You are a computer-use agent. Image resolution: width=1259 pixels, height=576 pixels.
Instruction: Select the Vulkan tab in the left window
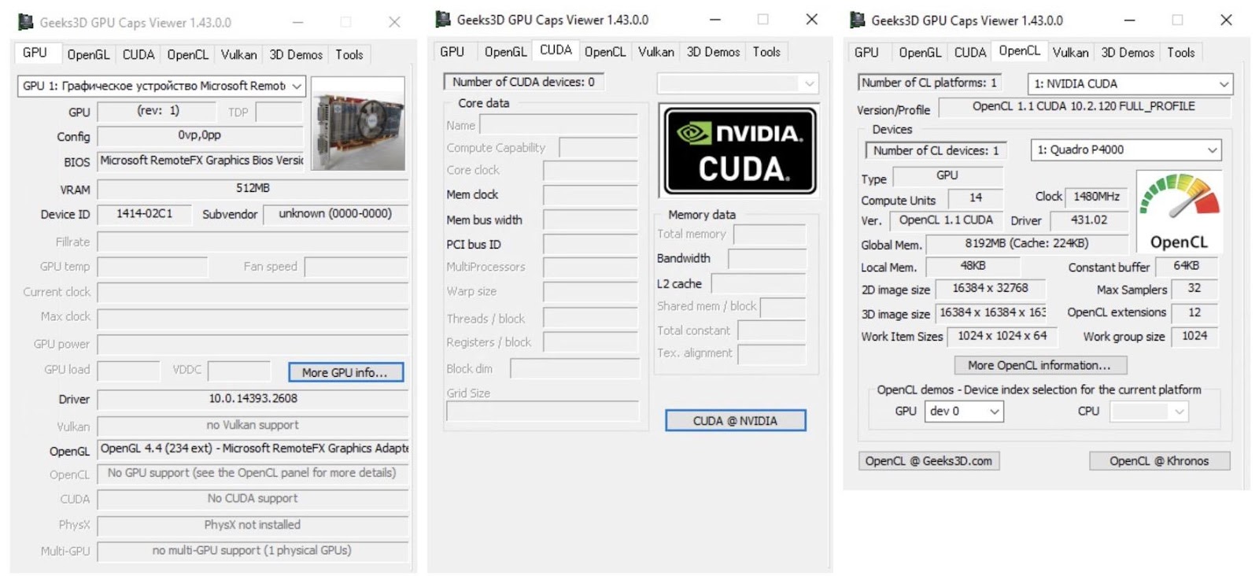point(238,54)
